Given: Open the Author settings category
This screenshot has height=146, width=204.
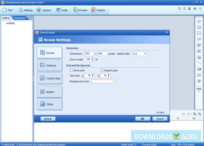Looking at the screenshot, I should click(x=50, y=92).
